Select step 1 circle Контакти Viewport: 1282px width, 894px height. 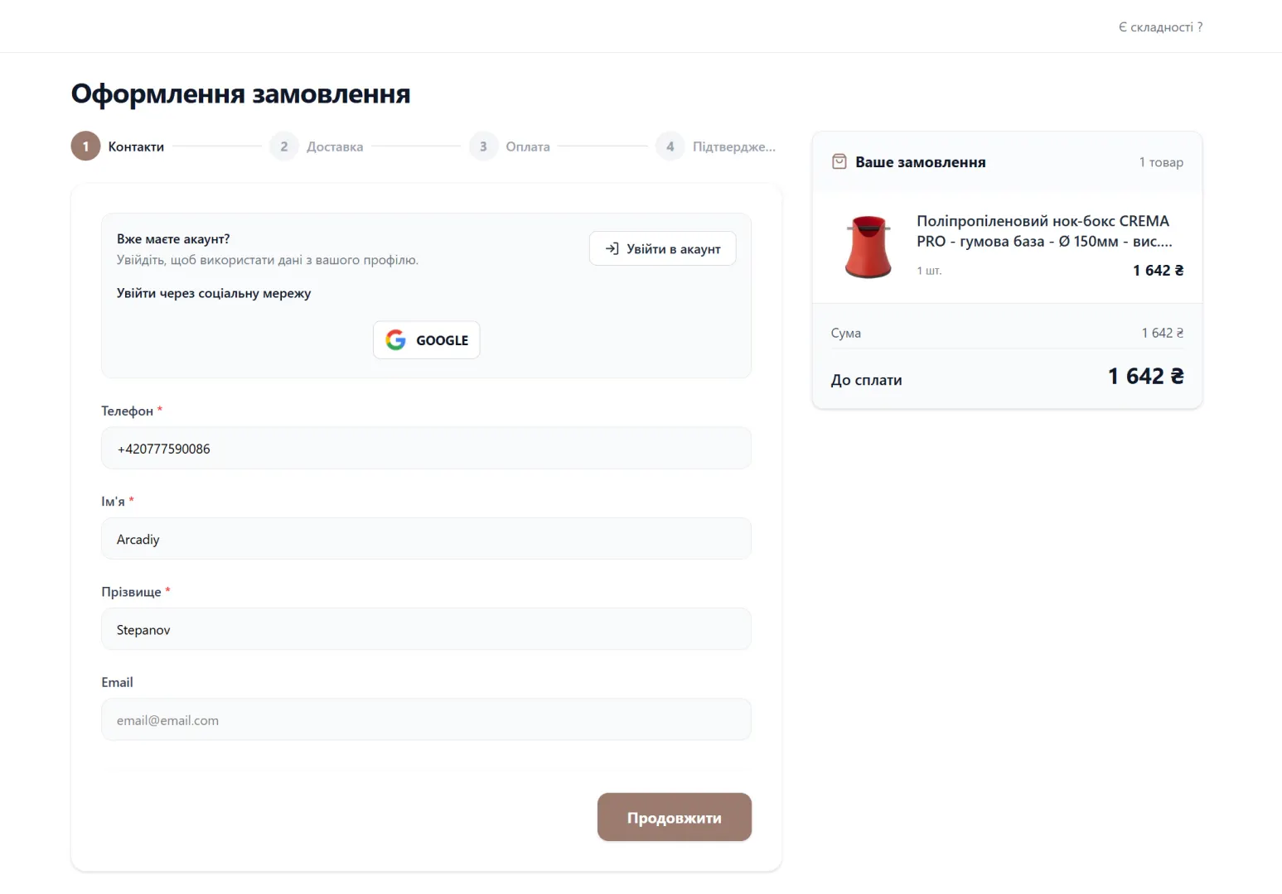85,146
